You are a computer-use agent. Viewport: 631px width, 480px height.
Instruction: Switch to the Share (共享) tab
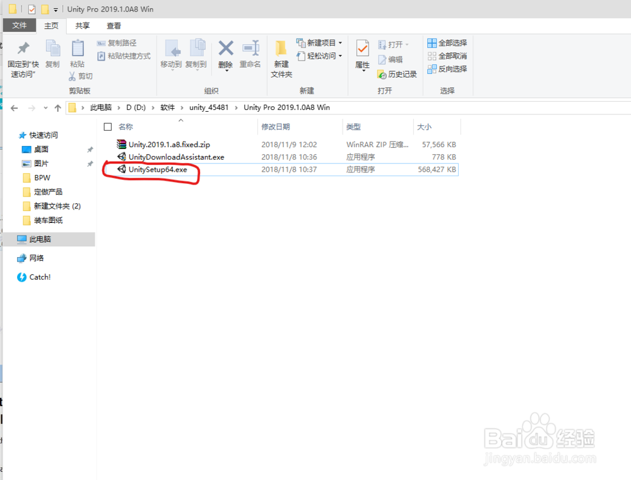tap(83, 26)
